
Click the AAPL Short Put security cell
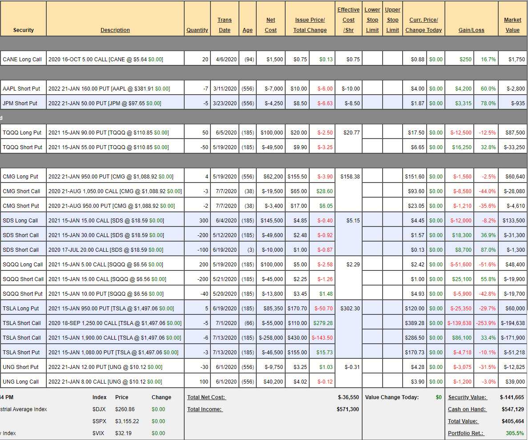click(21, 89)
